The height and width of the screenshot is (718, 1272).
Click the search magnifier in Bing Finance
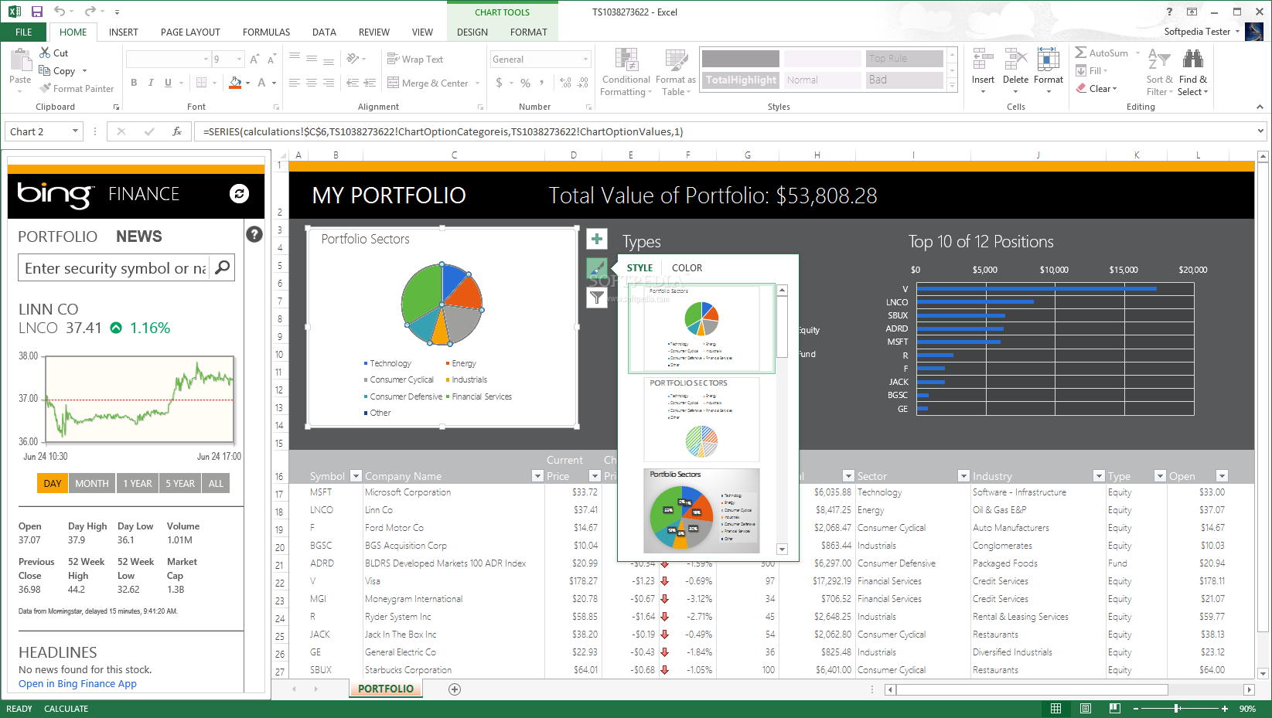click(x=222, y=267)
